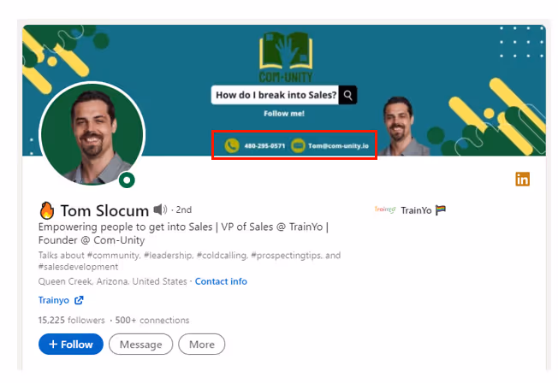Click the 'Follow me!' banner text
Screen dimensions: 558x383
284,114
